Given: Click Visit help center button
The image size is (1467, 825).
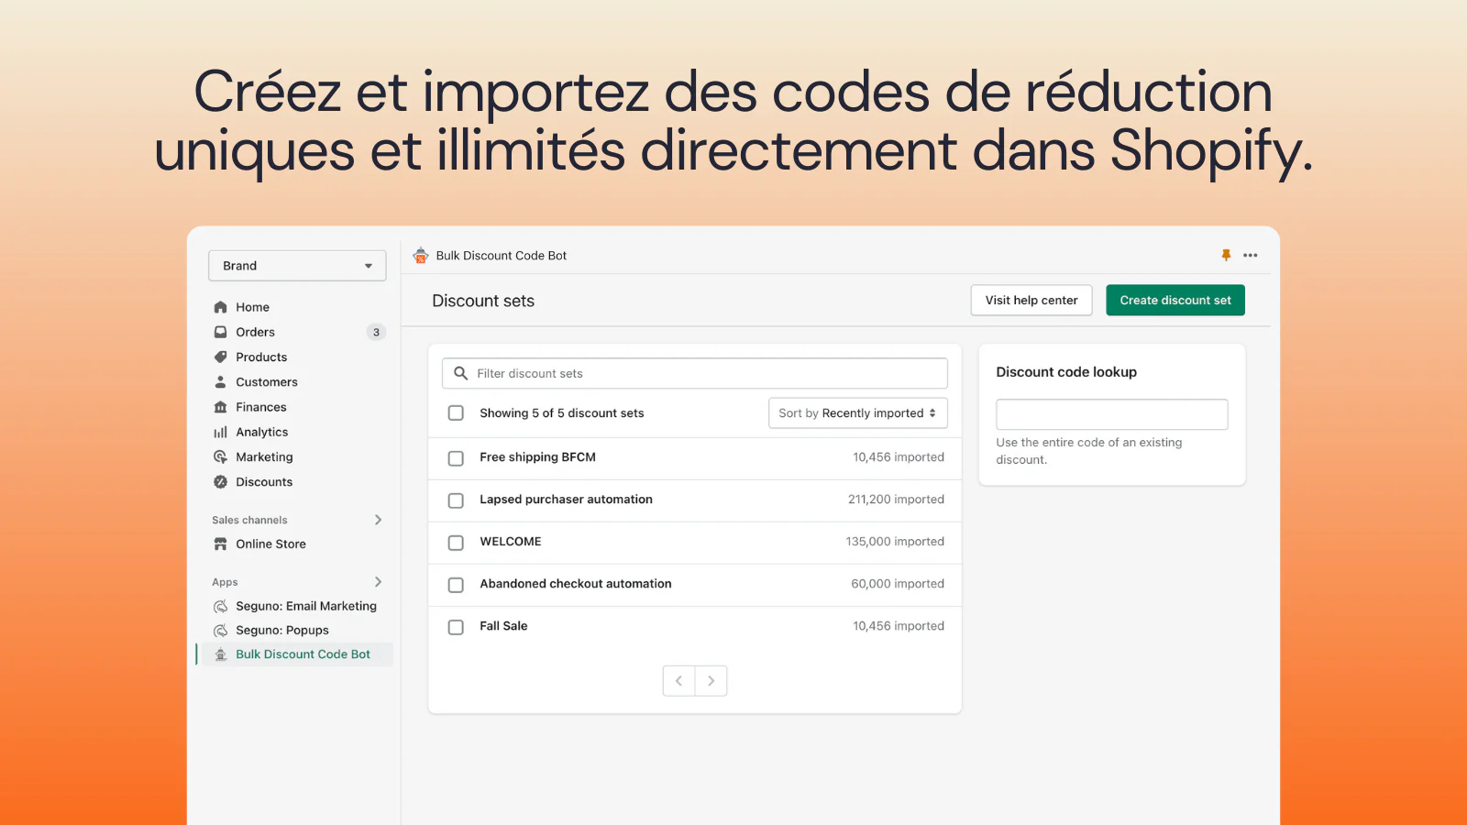Looking at the screenshot, I should click(x=1031, y=301).
